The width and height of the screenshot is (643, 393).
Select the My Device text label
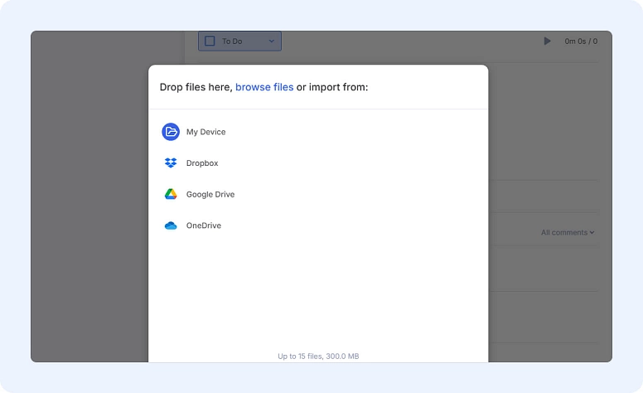tap(205, 132)
